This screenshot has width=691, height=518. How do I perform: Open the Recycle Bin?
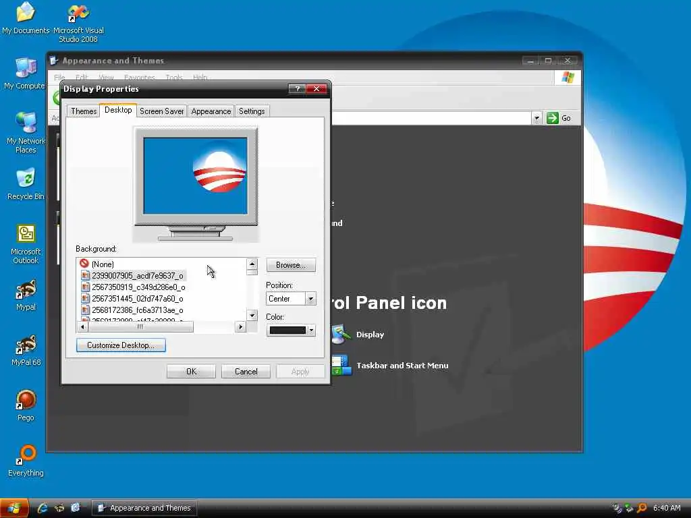(x=26, y=183)
